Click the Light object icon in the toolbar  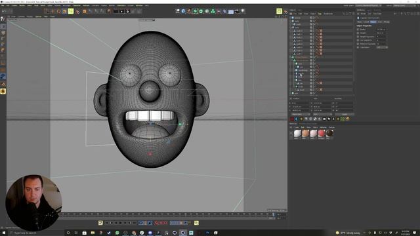click(242, 11)
